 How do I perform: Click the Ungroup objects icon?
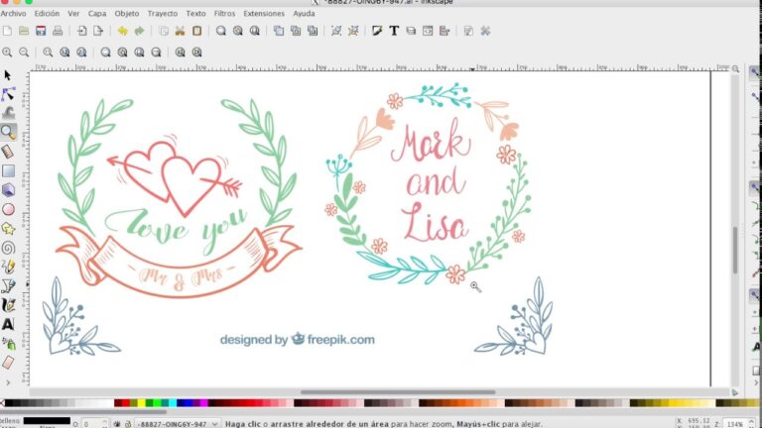(x=353, y=31)
